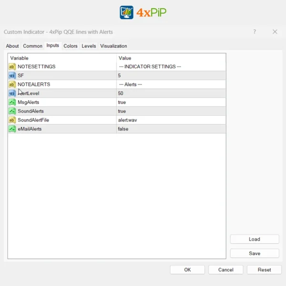
Task: Switch to the Colors tab
Action: pyautogui.click(x=71, y=46)
